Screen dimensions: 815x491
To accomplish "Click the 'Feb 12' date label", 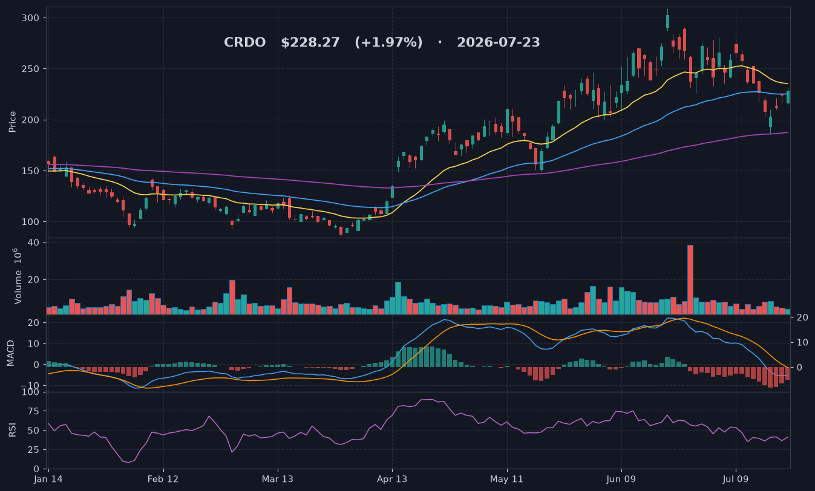I will click(x=163, y=479).
